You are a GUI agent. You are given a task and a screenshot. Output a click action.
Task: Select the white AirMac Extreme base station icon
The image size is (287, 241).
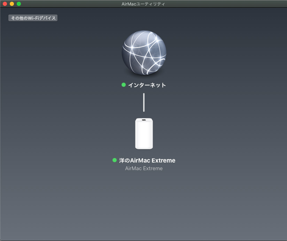(144, 134)
